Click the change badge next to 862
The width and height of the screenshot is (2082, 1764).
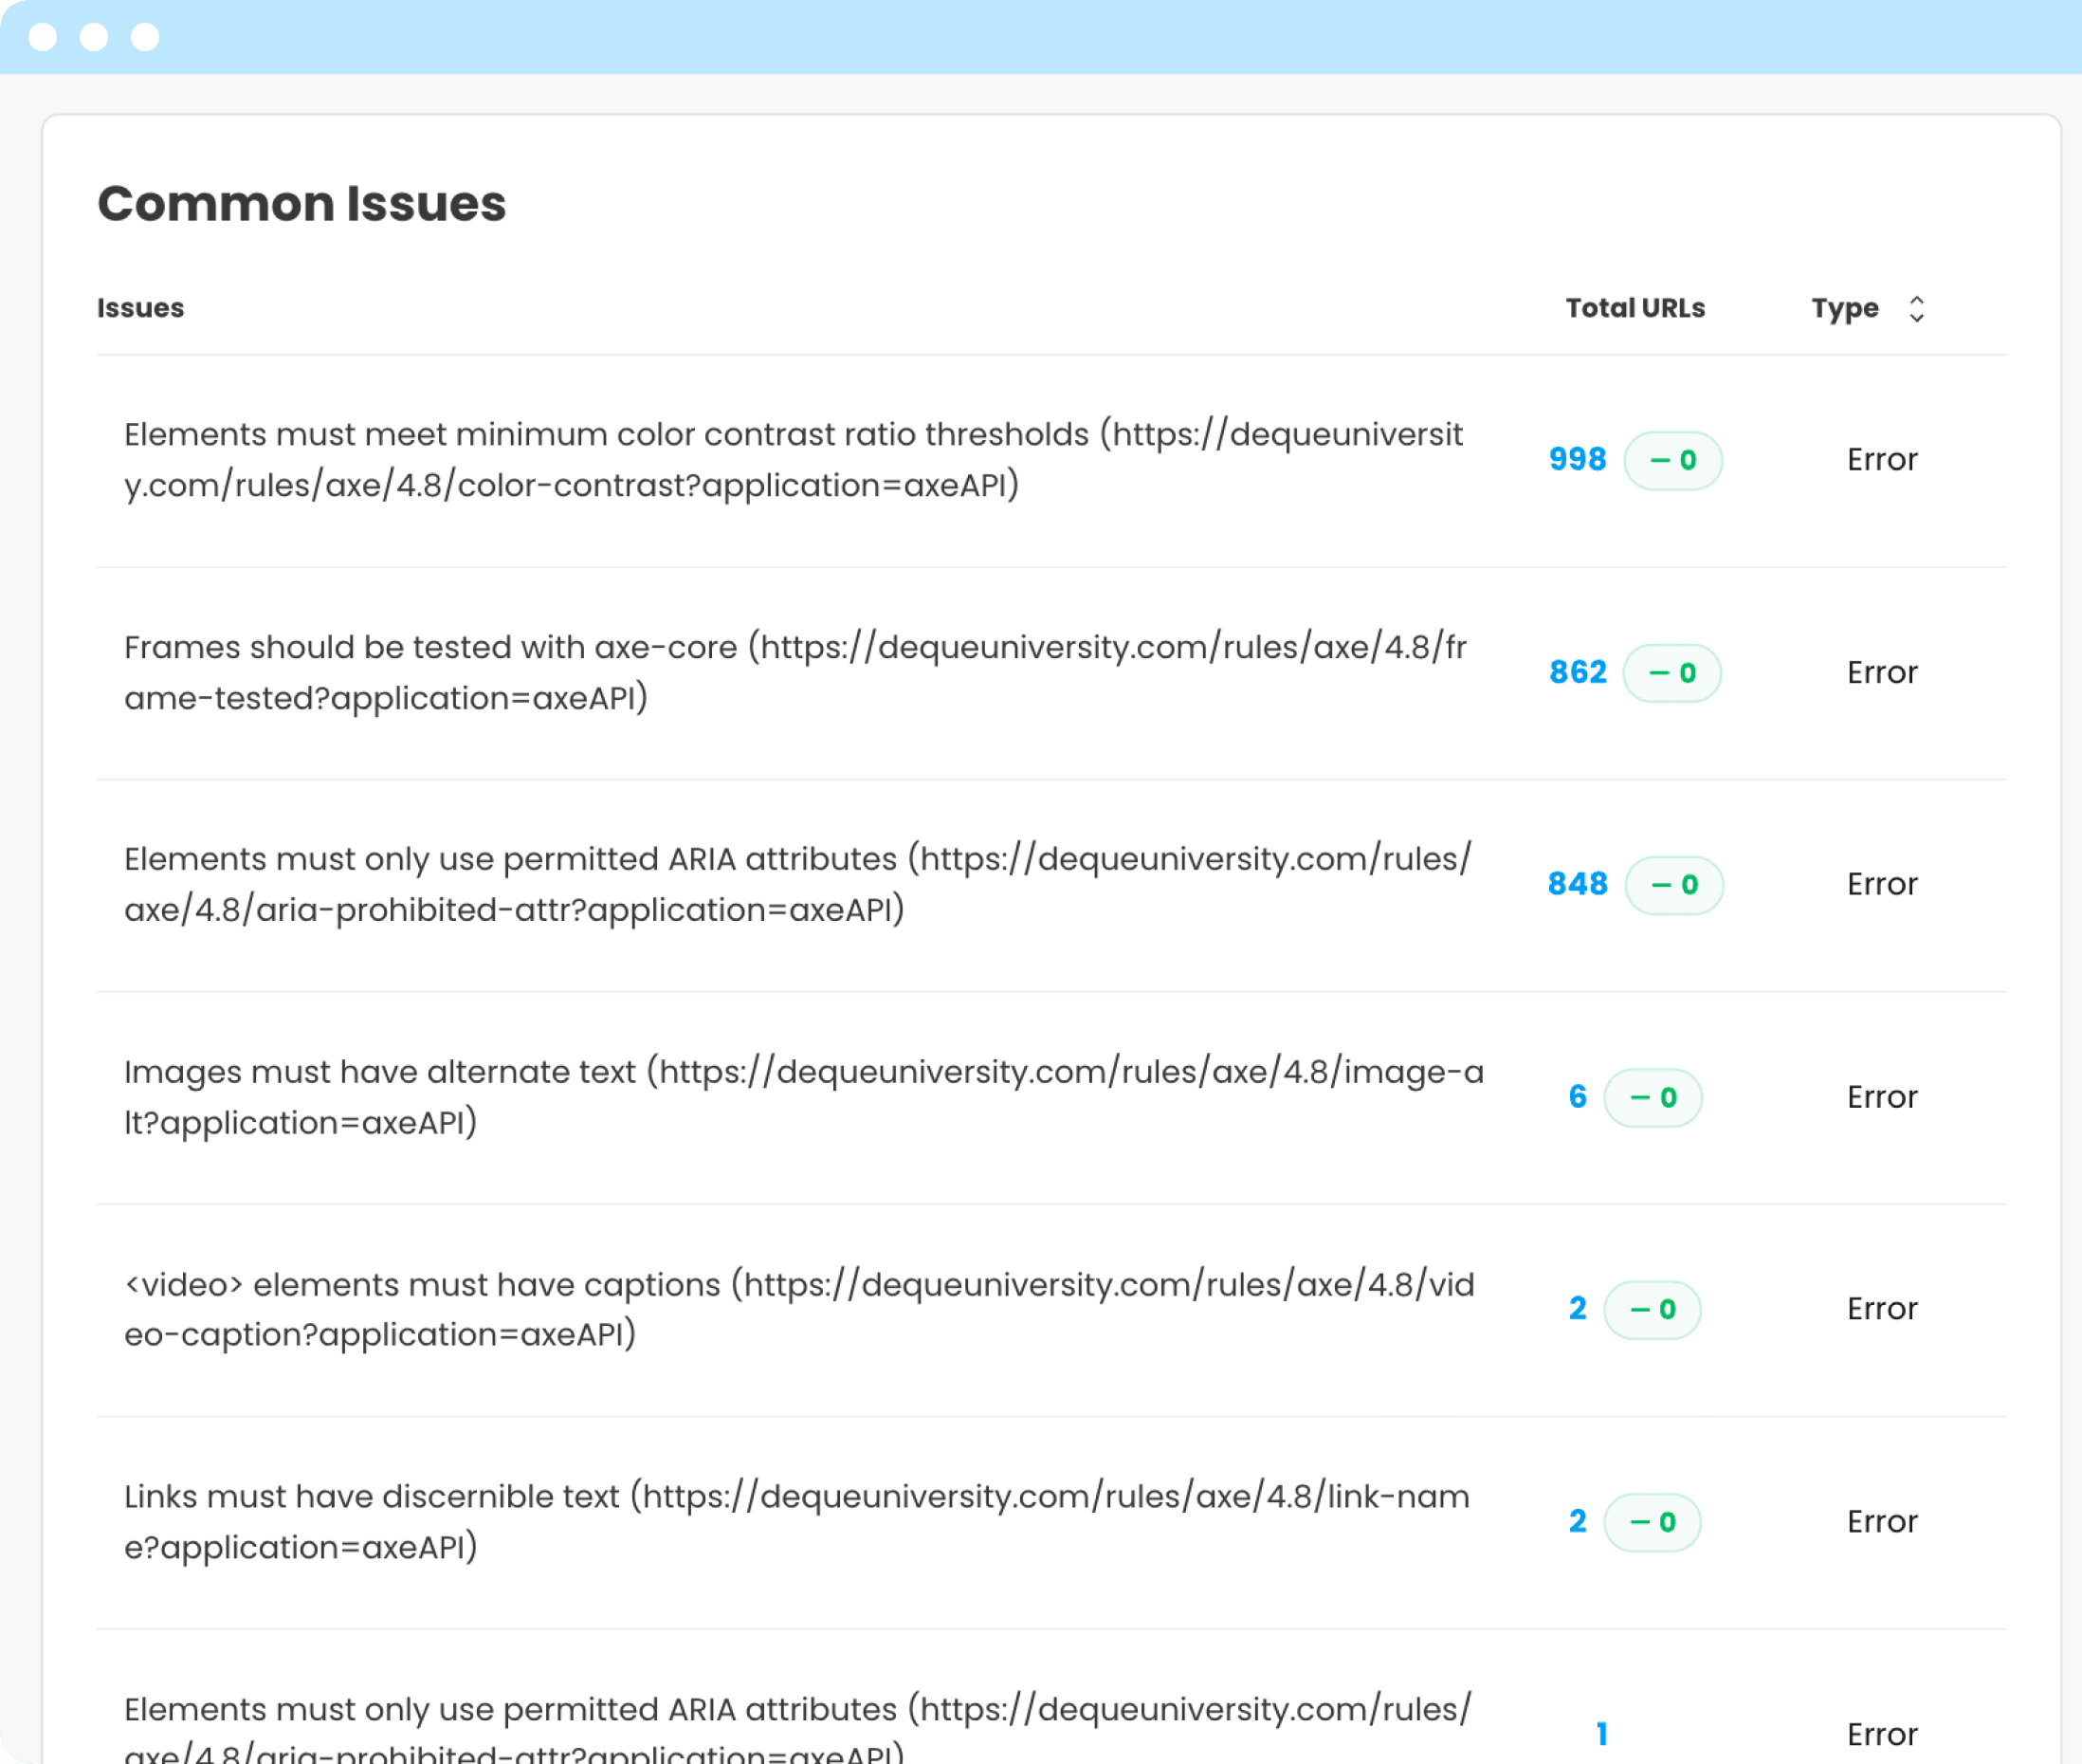[1672, 673]
